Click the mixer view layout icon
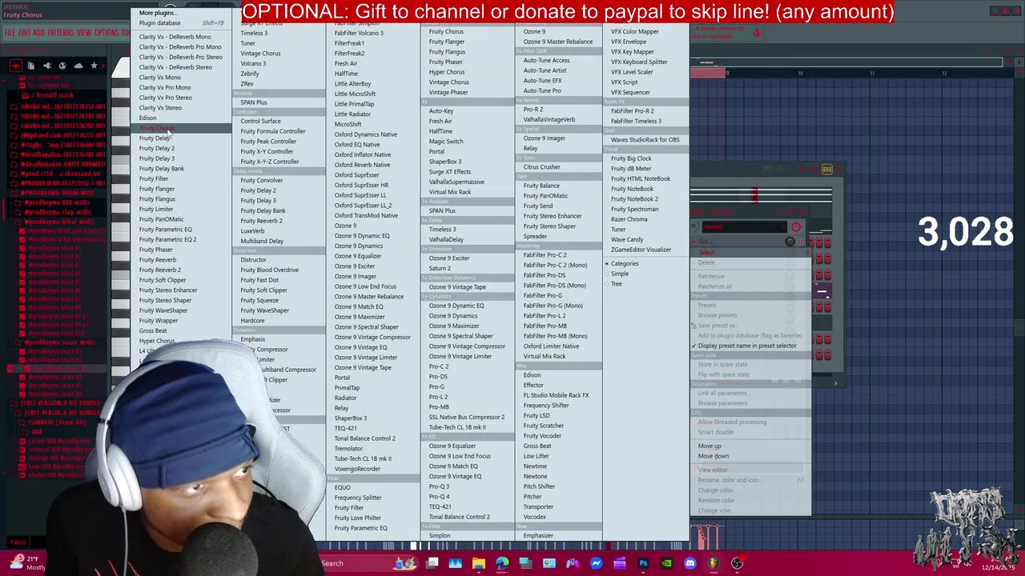Screen dimensions: 1025x576 pyautogui.click(x=827, y=170)
